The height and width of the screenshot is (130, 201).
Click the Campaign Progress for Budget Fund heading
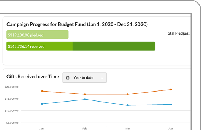click(x=77, y=24)
